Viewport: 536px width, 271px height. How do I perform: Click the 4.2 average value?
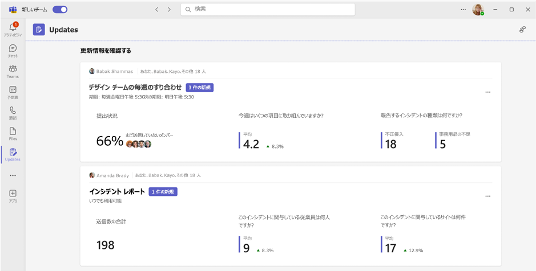(x=251, y=145)
